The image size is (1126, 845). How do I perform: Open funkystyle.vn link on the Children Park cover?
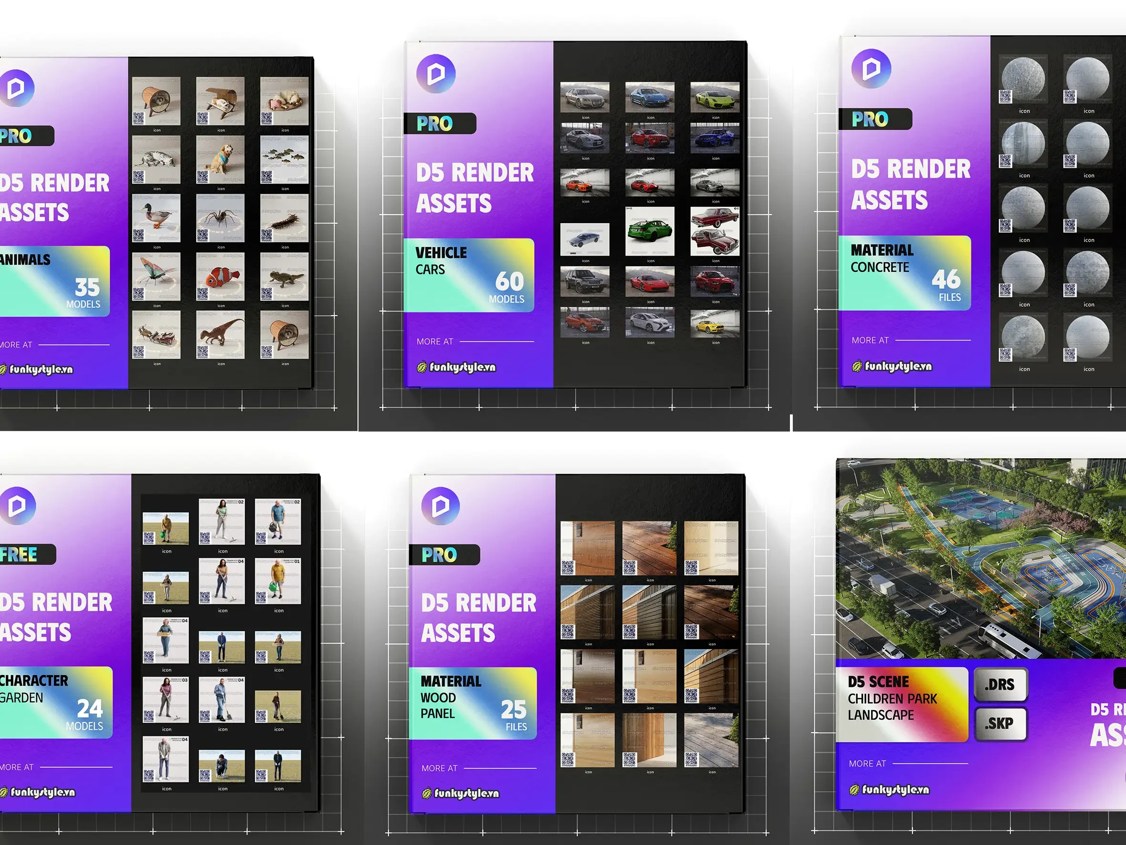click(x=889, y=790)
